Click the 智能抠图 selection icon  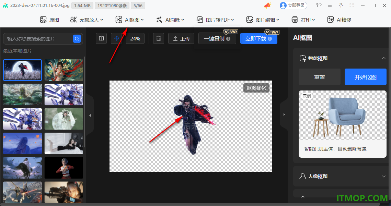point(303,59)
